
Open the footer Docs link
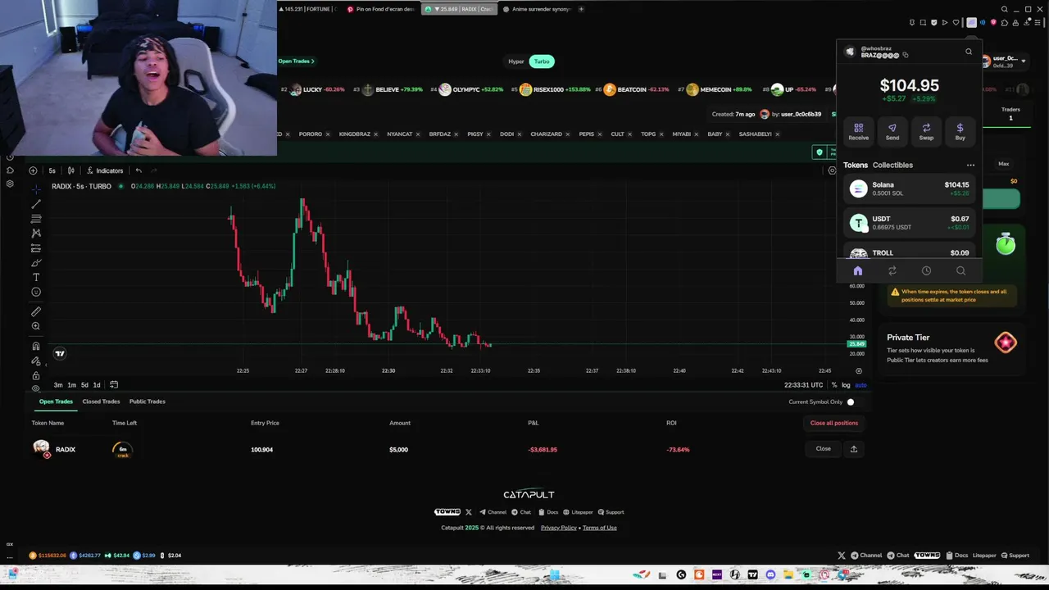[x=548, y=512]
